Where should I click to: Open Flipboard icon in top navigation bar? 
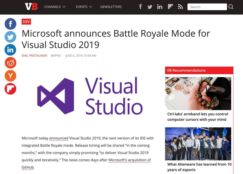[x=170, y=7]
